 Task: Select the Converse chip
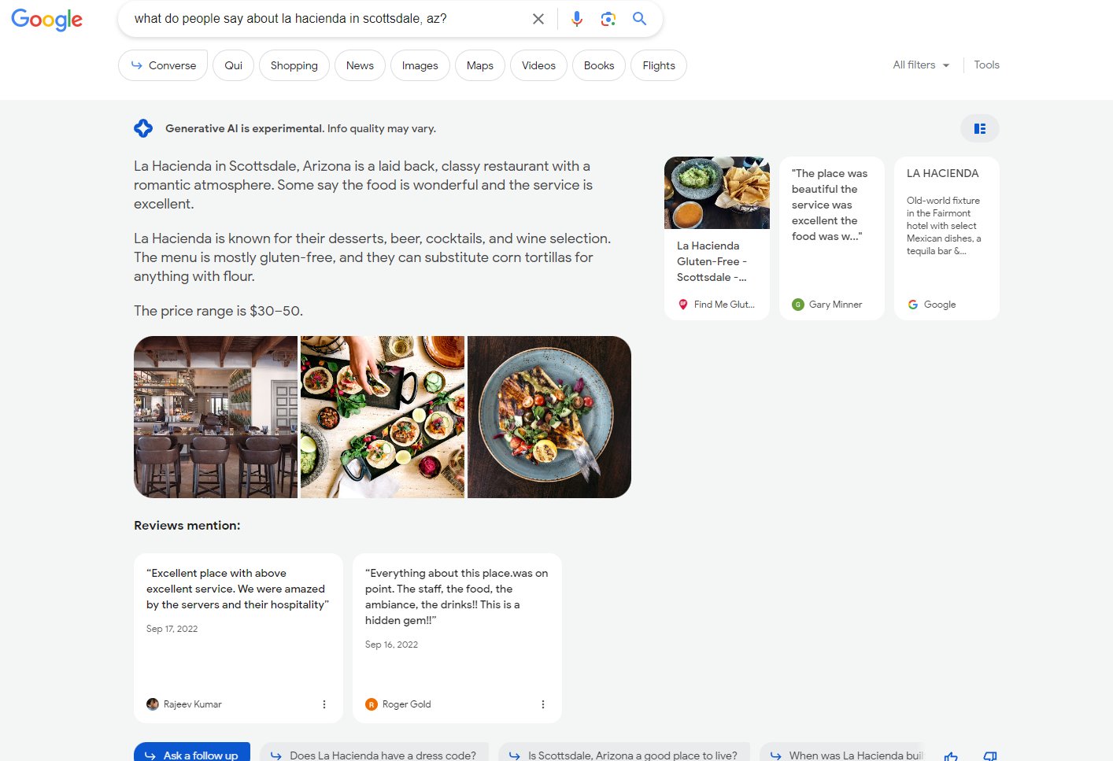pos(163,65)
